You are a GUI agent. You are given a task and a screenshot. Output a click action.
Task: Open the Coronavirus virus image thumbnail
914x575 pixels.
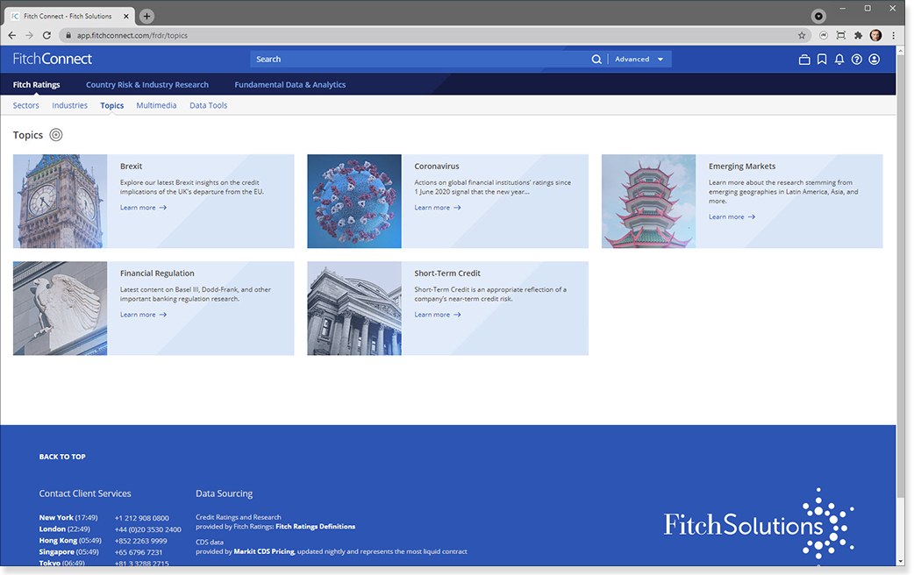[x=354, y=202]
